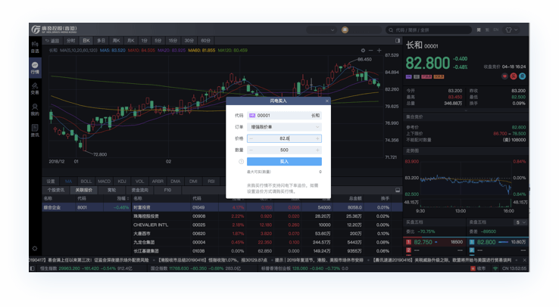
Task: Select the KDJ indicator tab
Action: [122, 181]
